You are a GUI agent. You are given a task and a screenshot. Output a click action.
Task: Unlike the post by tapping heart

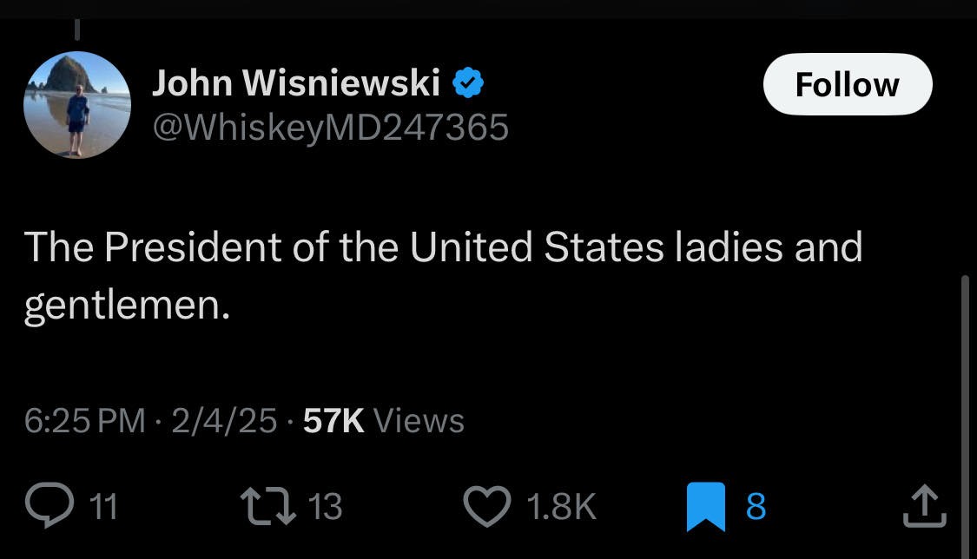click(487, 504)
